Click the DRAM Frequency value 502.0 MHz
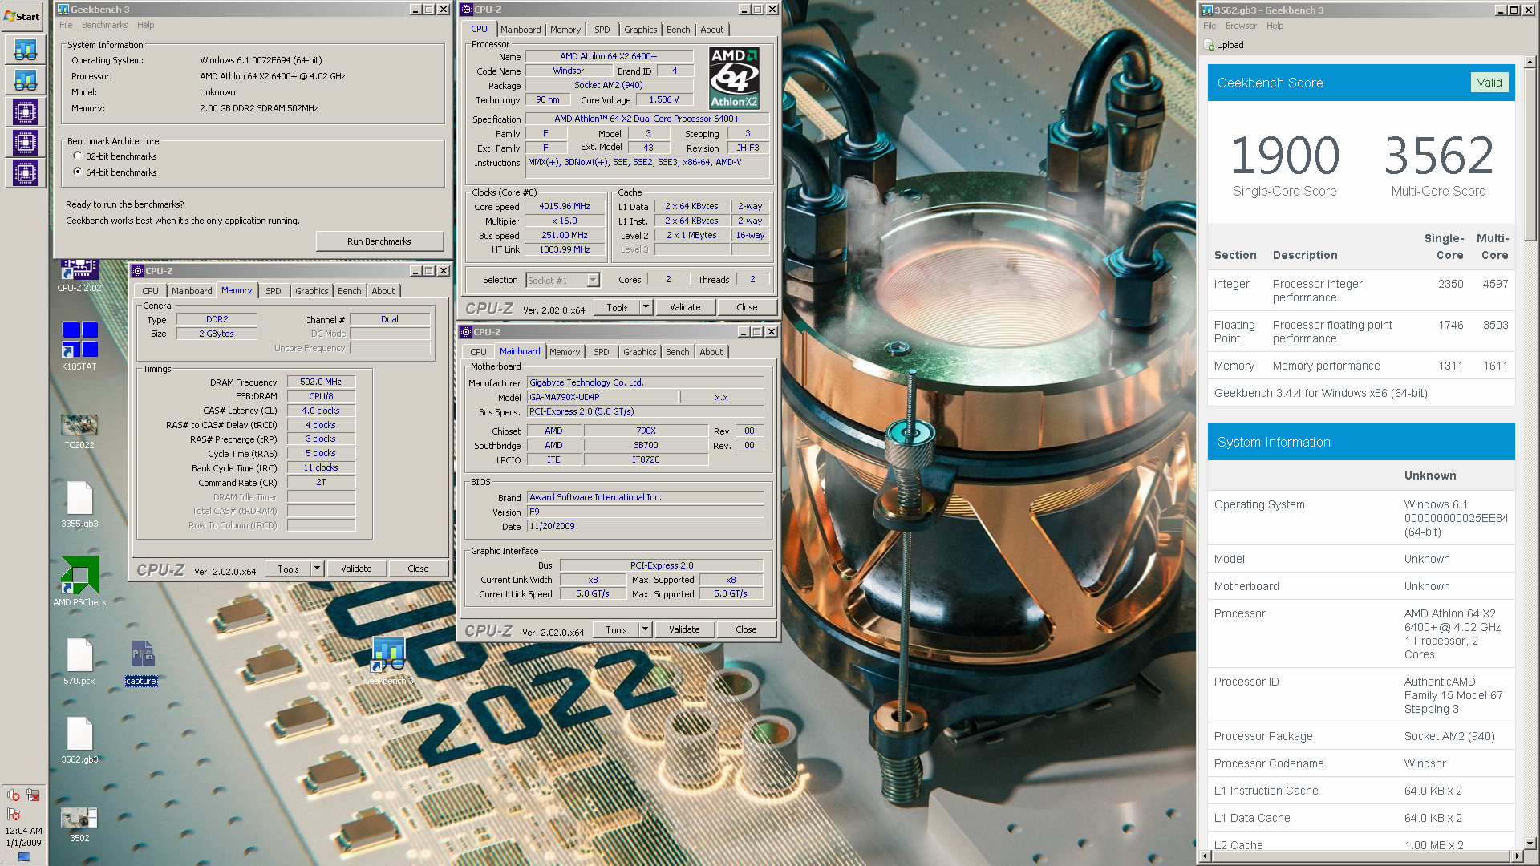Viewport: 1540px width, 866px height. [x=321, y=382]
